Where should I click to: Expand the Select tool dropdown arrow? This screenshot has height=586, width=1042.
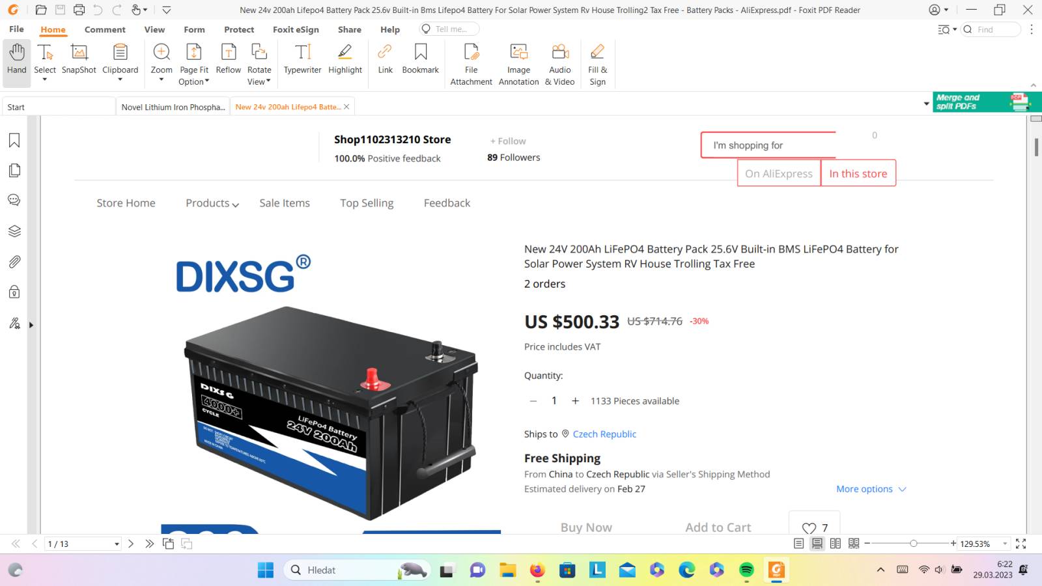click(45, 80)
